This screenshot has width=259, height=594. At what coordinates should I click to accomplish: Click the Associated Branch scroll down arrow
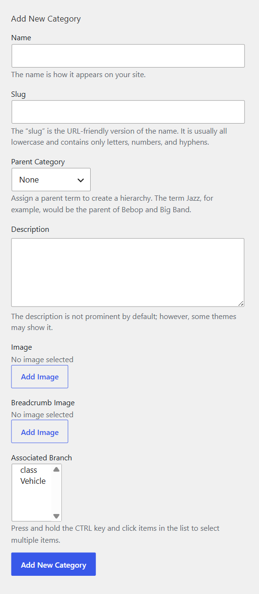[x=57, y=516]
